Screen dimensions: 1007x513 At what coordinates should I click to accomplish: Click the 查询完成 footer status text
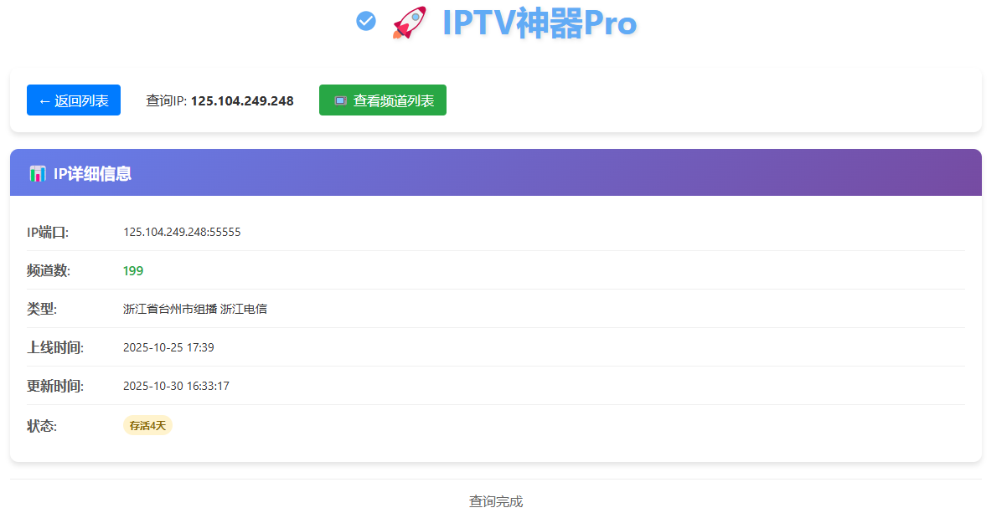click(x=494, y=500)
